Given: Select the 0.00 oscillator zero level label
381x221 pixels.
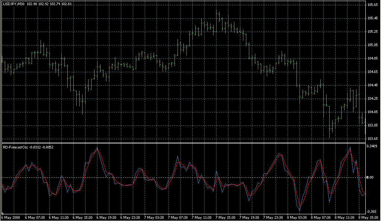Looking at the screenshot, I should 371,177.
